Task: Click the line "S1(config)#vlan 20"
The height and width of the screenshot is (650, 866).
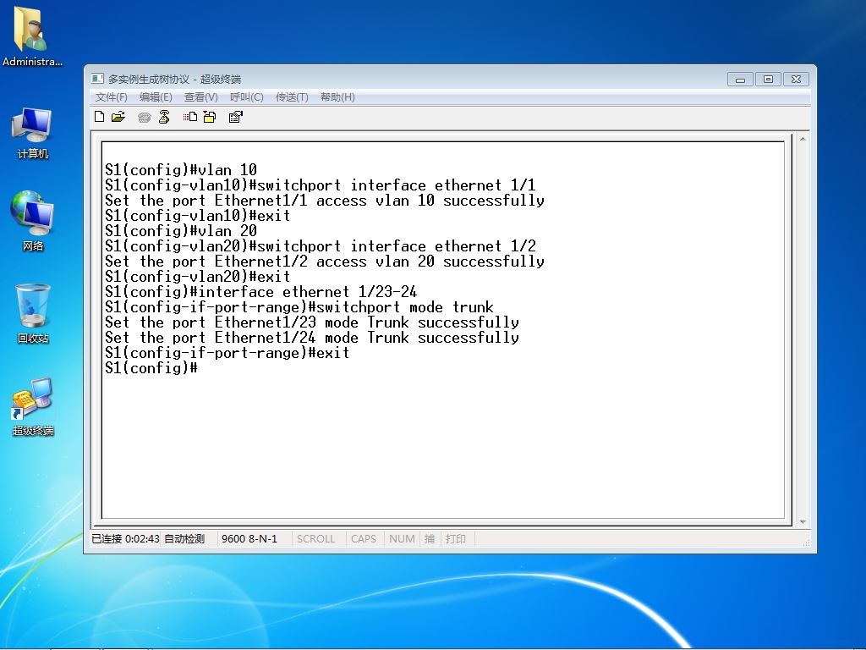Action: (181, 230)
